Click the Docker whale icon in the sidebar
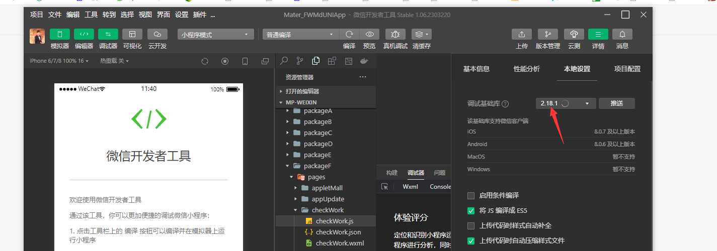The image size is (717, 251). 364,61
